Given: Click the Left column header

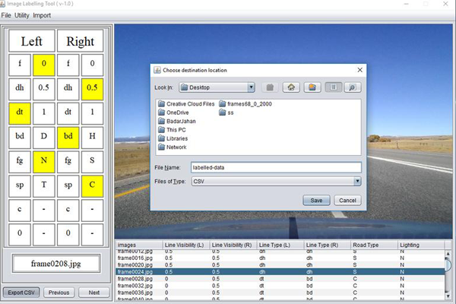Looking at the screenshot, I should tap(32, 41).
